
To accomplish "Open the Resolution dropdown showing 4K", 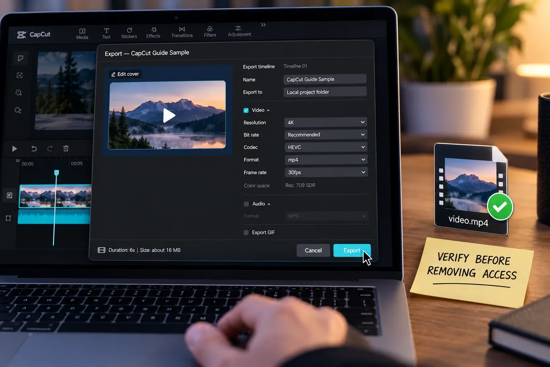I will pyautogui.click(x=326, y=122).
